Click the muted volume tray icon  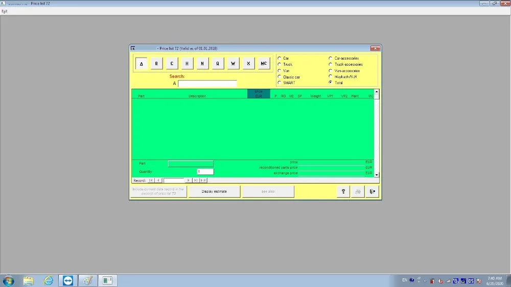tap(440, 281)
